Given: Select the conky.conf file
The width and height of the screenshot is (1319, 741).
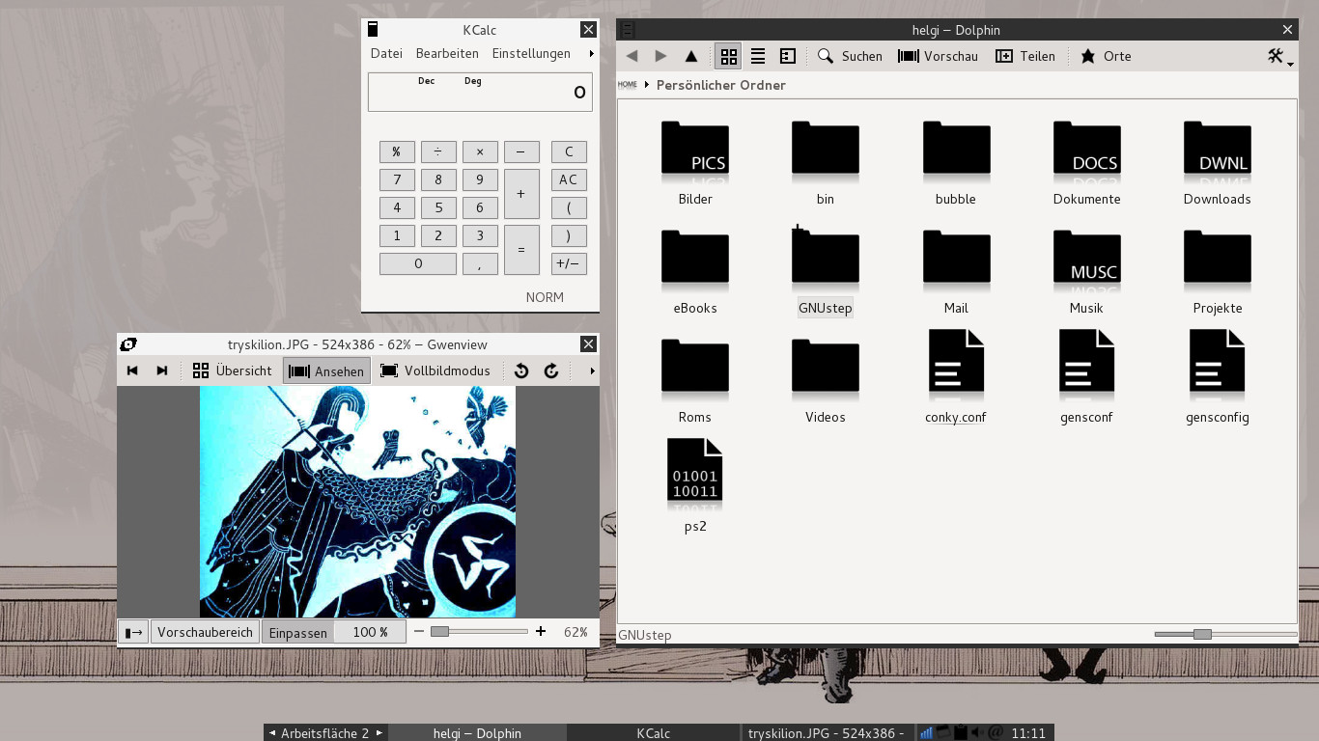Looking at the screenshot, I should (x=956, y=376).
